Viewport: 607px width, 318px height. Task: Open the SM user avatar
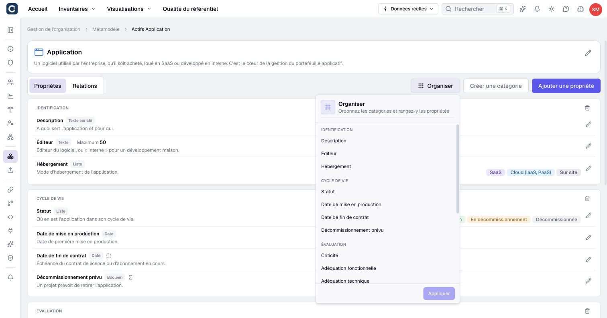[595, 9]
